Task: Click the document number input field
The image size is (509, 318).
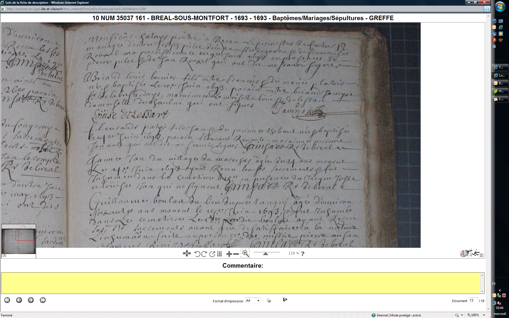Action: [473, 301]
